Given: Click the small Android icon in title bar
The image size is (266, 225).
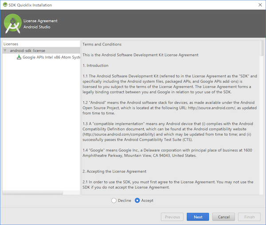Looking at the screenshot, I should click(x=5, y=5).
